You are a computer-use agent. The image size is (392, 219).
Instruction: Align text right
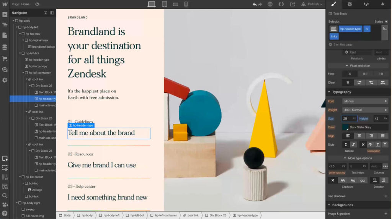point(371,136)
